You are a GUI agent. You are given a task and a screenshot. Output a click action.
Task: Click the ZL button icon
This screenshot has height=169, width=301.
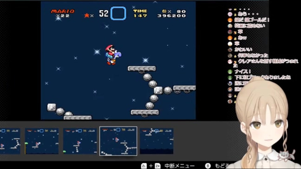pos(144,166)
